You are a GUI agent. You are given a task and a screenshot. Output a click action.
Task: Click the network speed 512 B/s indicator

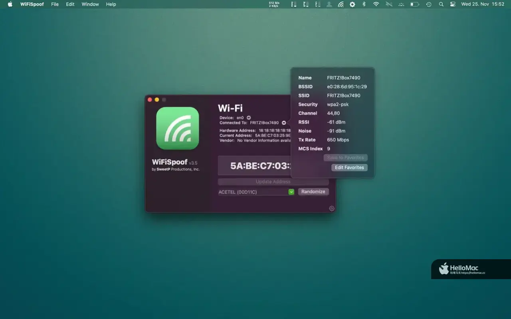point(274,4)
